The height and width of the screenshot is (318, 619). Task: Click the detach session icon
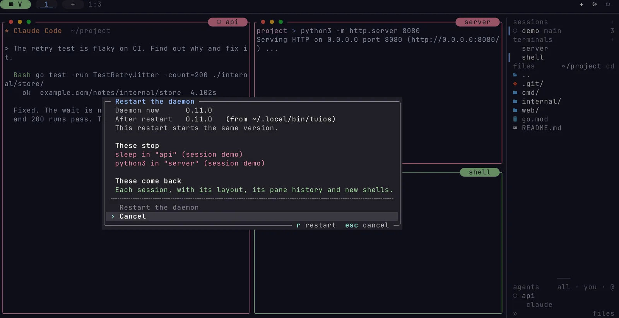pyautogui.click(x=595, y=4)
